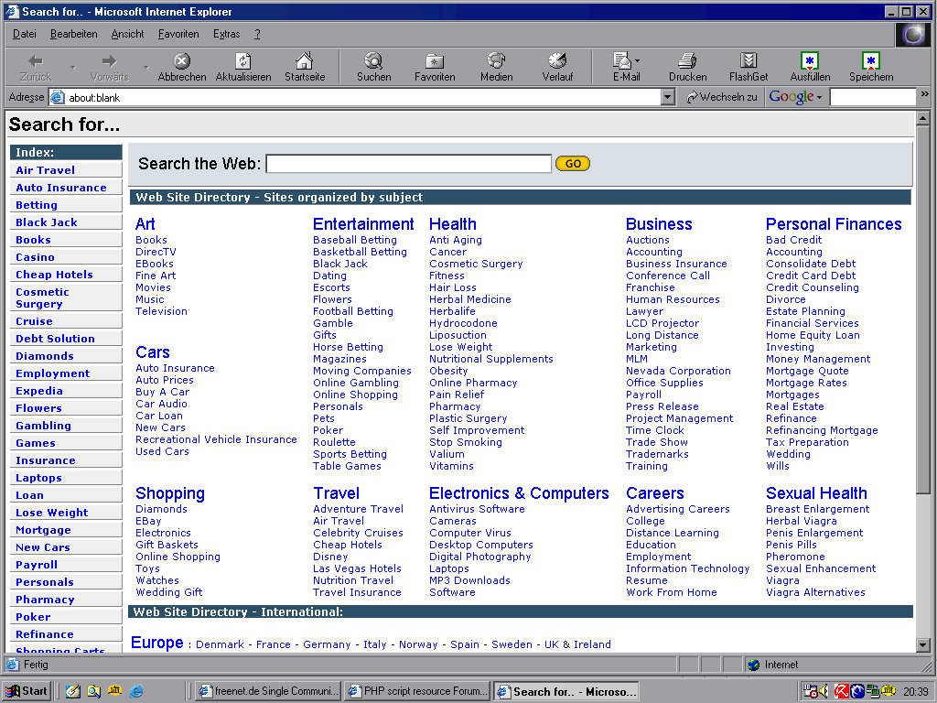Expand the address bar dropdown arrow
The height and width of the screenshot is (703, 937).
[667, 97]
